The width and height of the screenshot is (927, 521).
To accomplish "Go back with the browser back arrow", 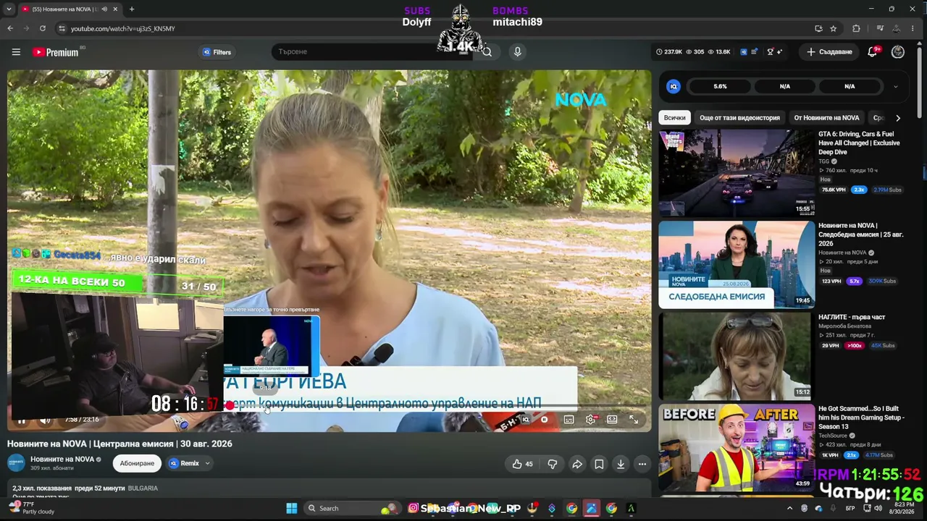I will (x=10, y=28).
